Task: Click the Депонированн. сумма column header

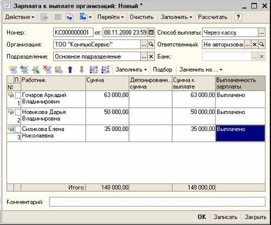Action: 151,83
